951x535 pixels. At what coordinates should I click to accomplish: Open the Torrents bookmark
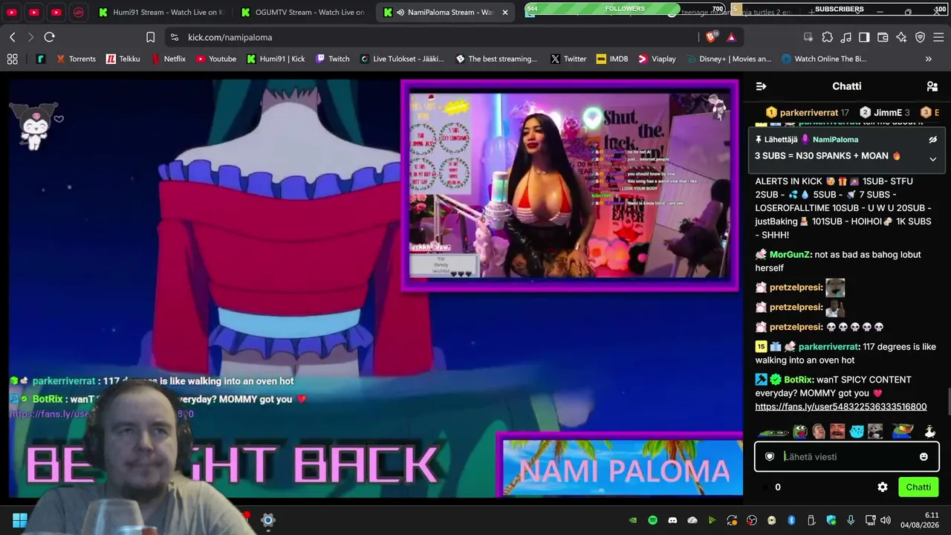pos(76,59)
